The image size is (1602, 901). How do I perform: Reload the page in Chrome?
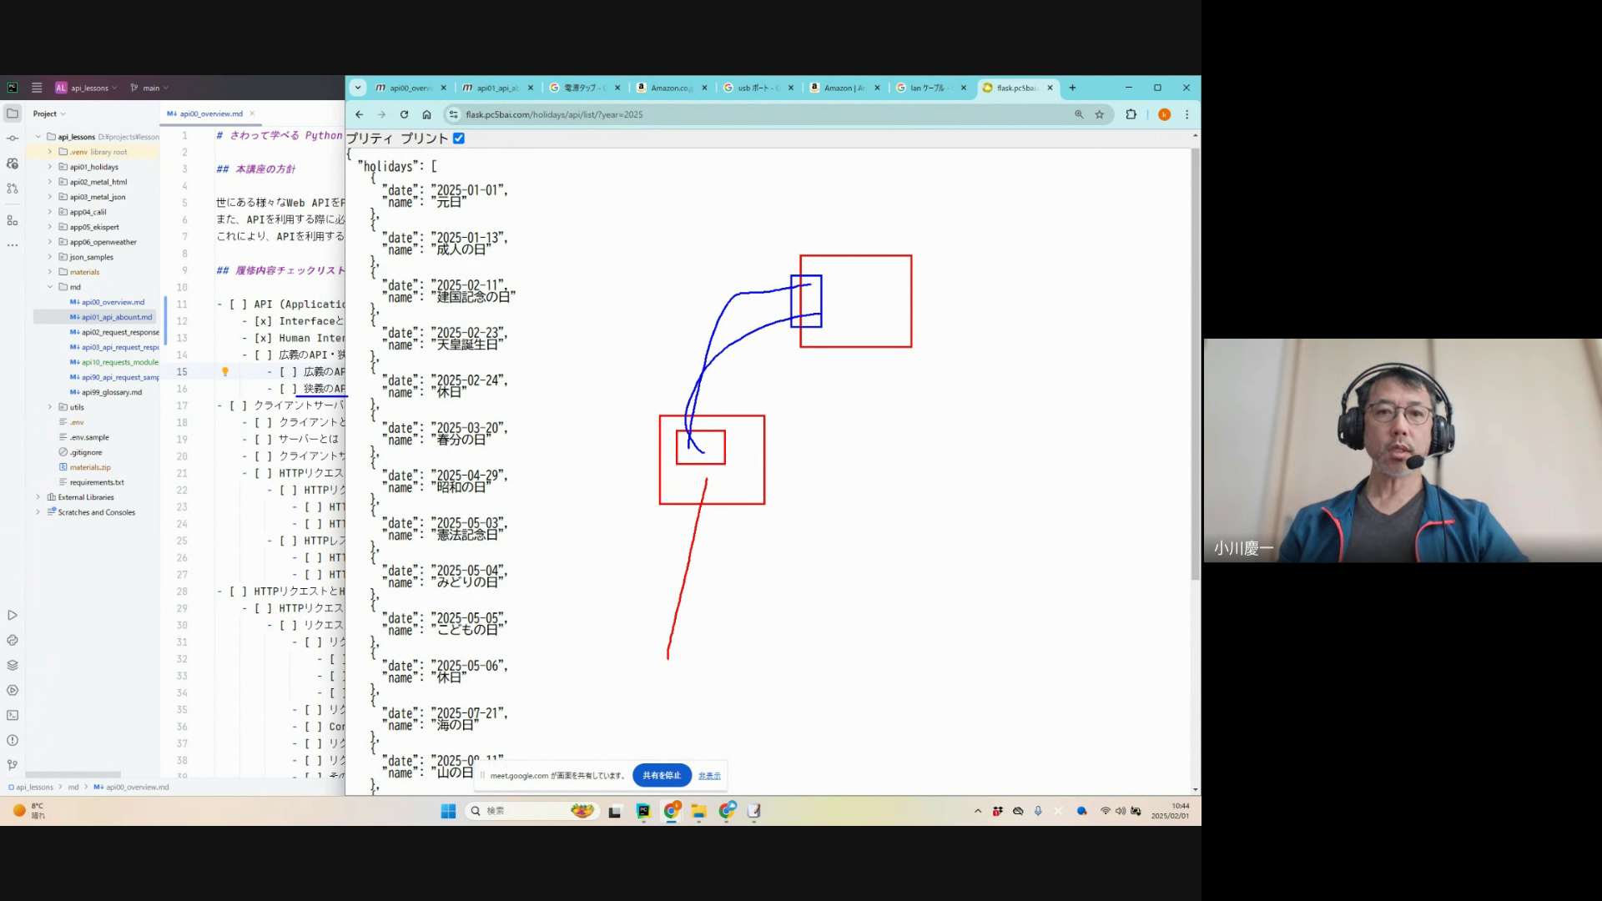click(x=404, y=114)
